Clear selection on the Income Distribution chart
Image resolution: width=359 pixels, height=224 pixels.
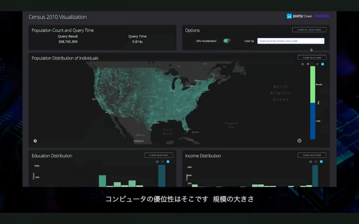click(x=312, y=155)
